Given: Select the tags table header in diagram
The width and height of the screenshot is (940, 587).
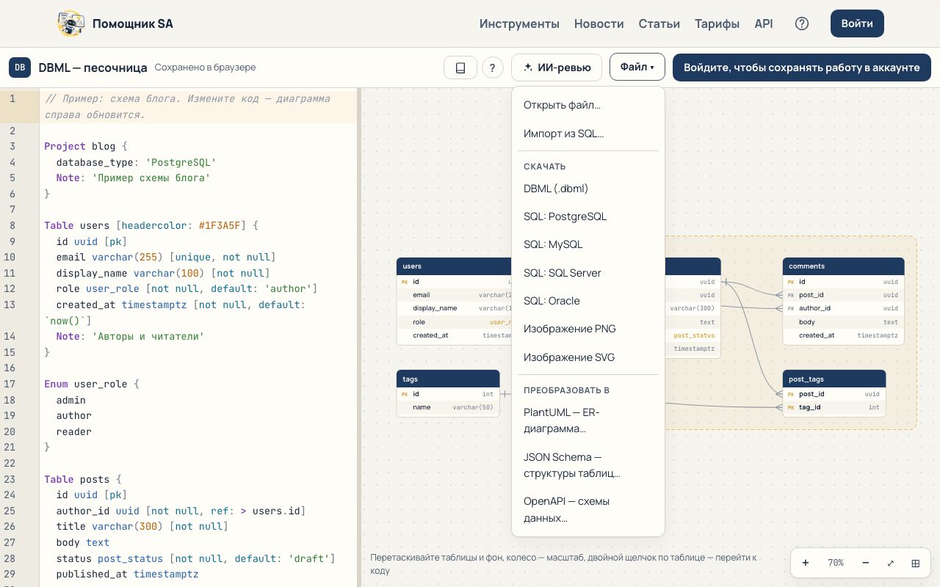Looking at the screenshot, I should click(448, 379).
